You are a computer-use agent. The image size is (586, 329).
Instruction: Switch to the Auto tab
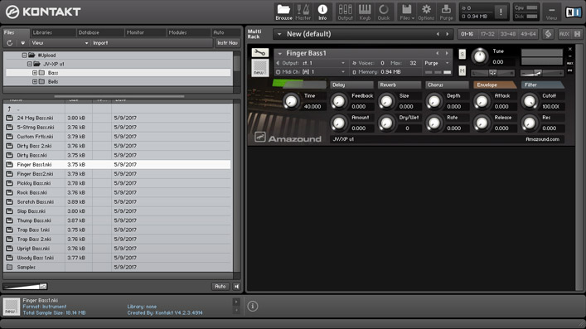[226, 32]
